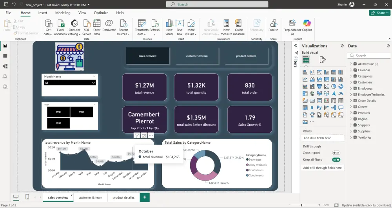
Task: Toggle the Keep all filters switch
Action: (x=336, y=160)
